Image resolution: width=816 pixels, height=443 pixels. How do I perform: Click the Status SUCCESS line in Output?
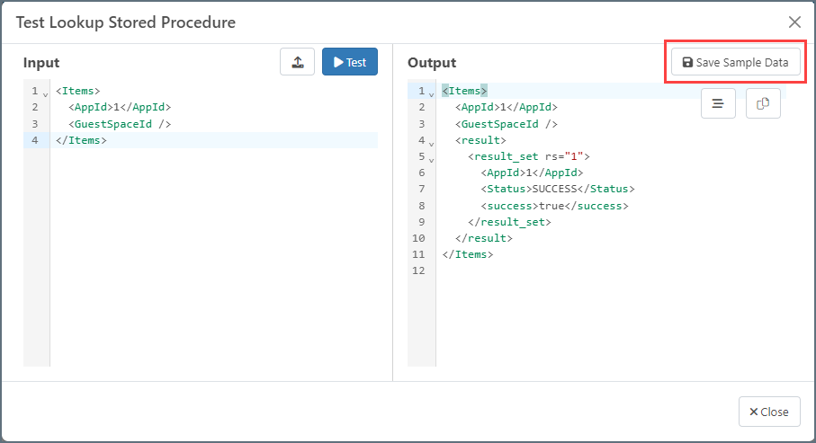tap(557, 189)
